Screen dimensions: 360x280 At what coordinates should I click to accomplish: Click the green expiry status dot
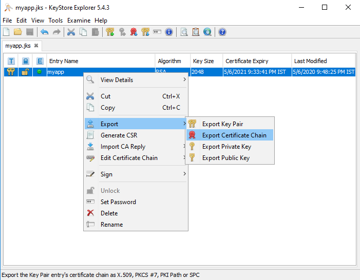point(39,72)
